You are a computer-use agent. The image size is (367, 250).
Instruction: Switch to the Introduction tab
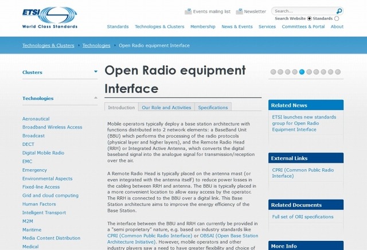click(x=121, y=107)
